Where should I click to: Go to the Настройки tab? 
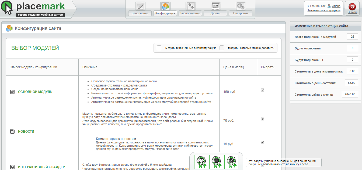[x=241, y=13]
